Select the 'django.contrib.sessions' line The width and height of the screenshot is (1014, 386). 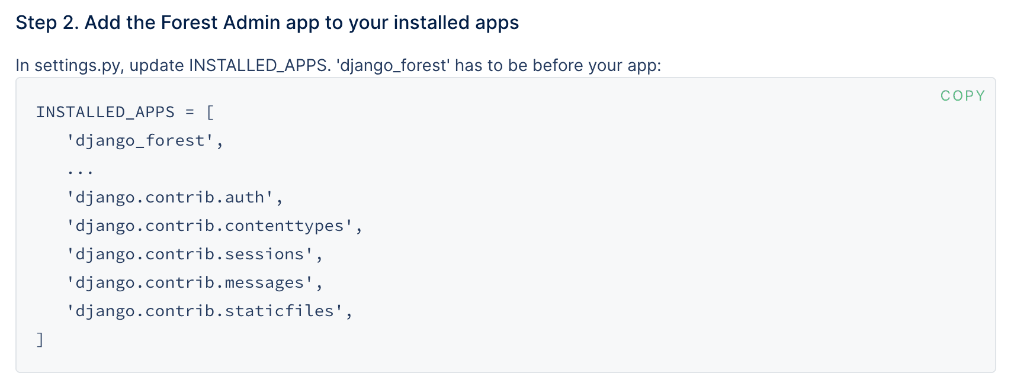tap(195, 254)
